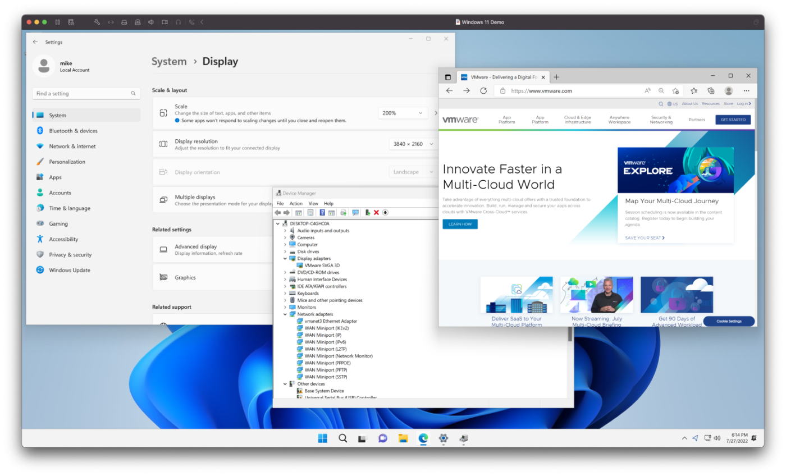Click the LEARN HOW button on VMware page
The image size is (786, 476).
pyautogui.click(x=460, y=224)
